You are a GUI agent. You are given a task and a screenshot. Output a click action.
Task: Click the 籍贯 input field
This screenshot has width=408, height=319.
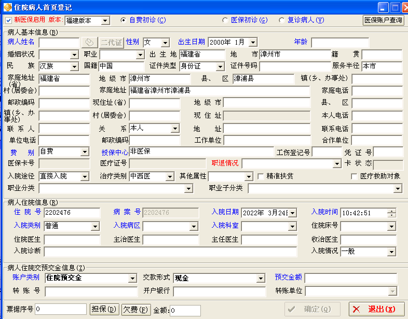[382, 54]
